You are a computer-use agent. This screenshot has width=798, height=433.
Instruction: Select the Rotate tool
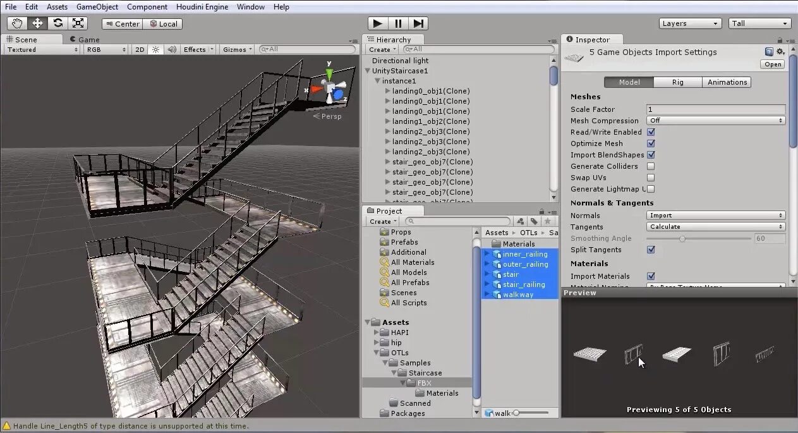tap(58, 23)
